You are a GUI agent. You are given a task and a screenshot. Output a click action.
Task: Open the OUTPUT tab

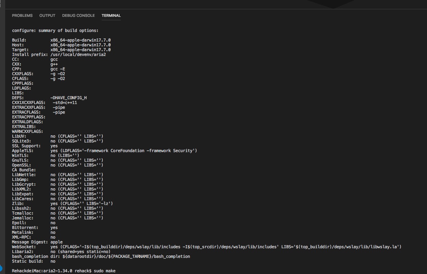point(47,15)
